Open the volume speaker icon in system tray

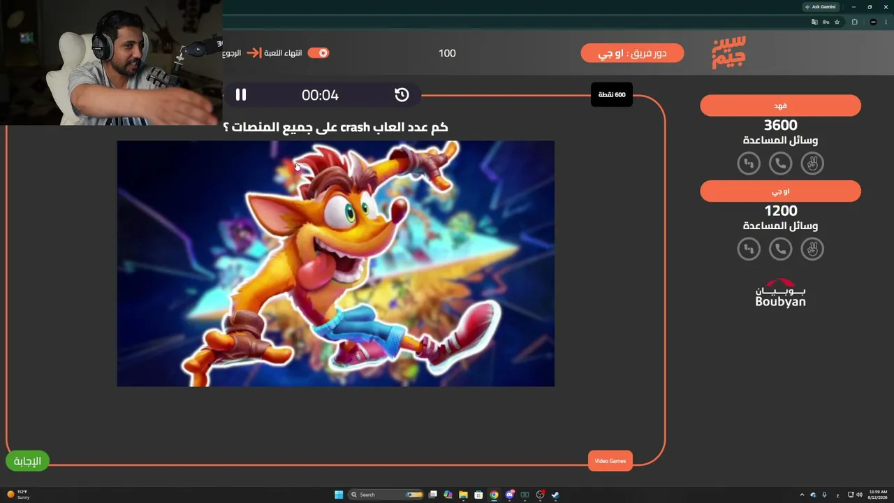[858, 495]
